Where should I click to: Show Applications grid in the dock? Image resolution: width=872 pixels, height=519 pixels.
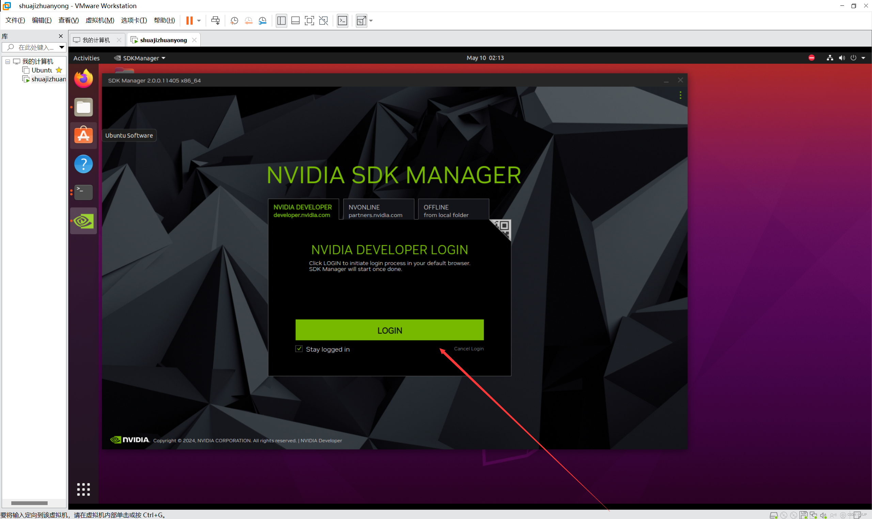[83, 489]
